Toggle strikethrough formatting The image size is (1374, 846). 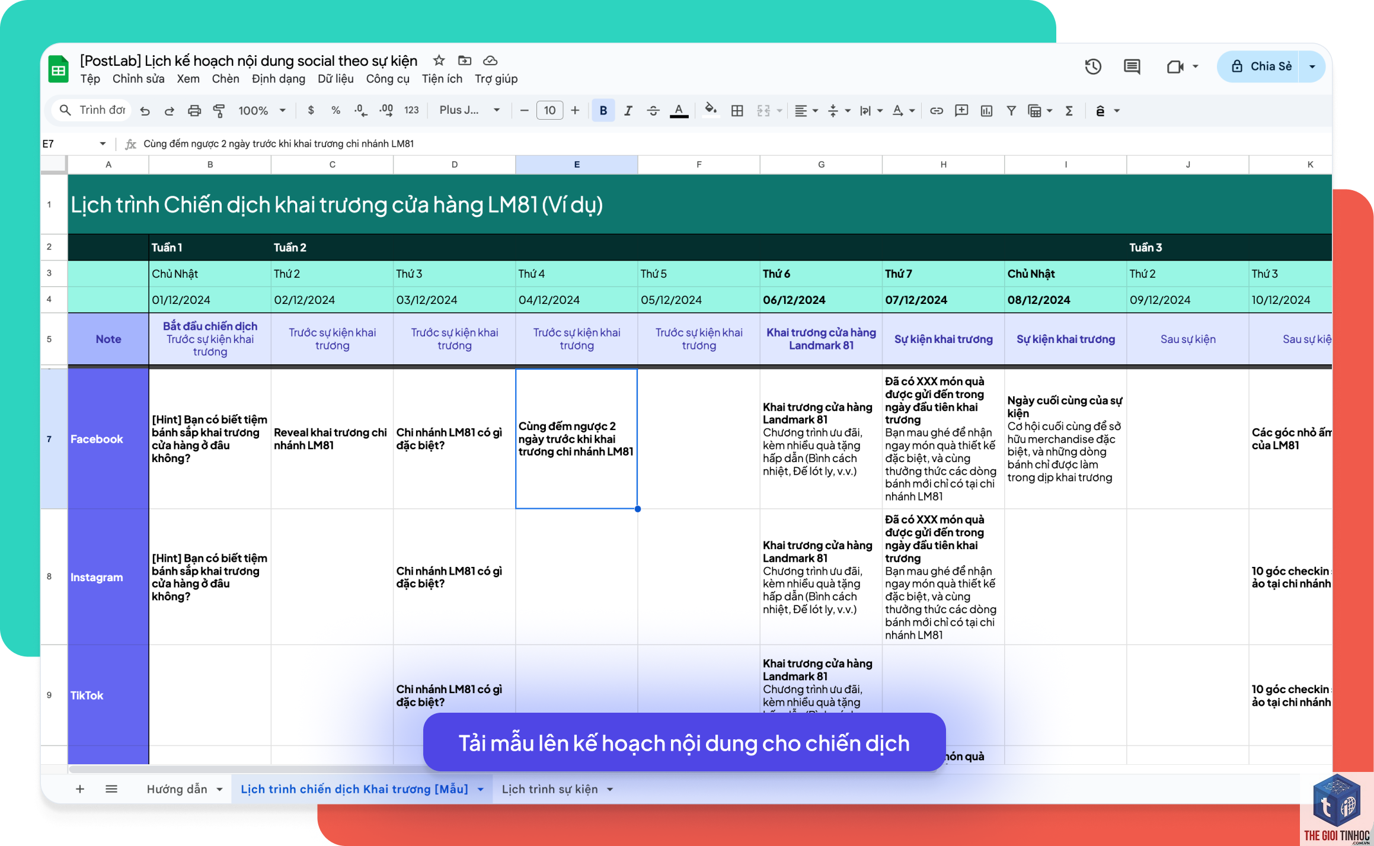tap(653, 110)
